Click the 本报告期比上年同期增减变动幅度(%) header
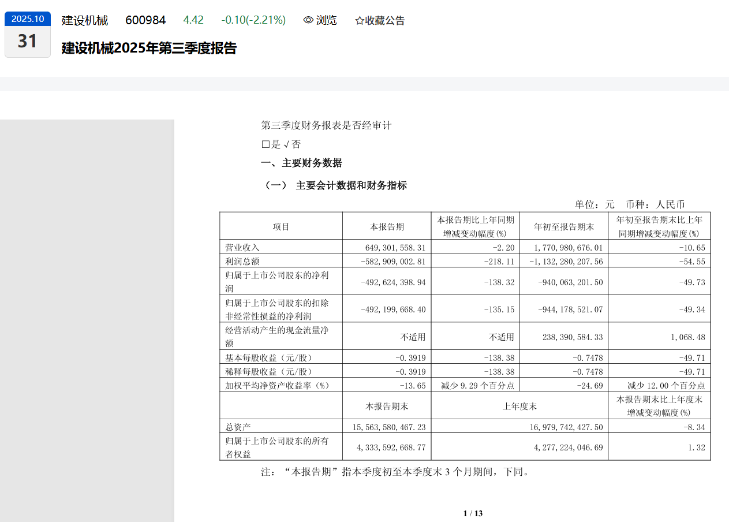 [475, 226]
